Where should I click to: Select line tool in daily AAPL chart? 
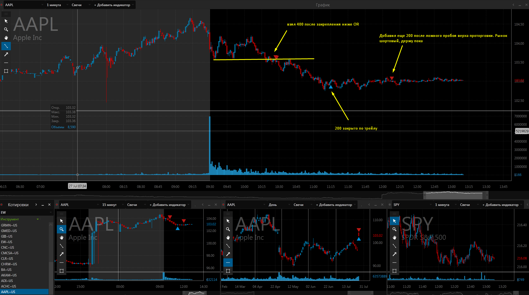(x=228, y=246)
